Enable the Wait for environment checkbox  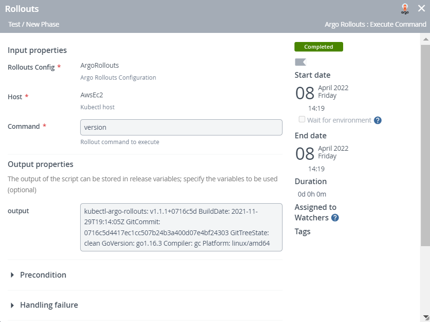[x=302, y=119]
